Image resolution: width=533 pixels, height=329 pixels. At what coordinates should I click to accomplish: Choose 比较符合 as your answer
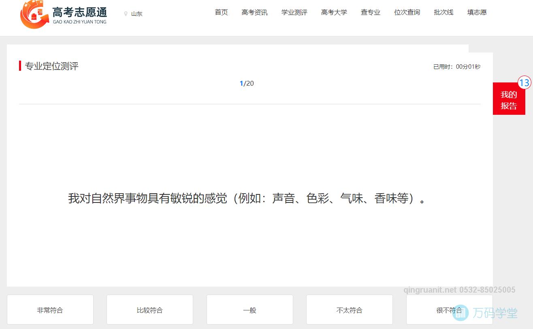149,310
